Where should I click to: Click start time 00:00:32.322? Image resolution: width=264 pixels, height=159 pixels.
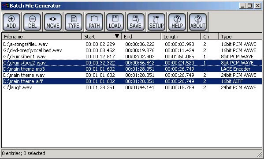[100, 63]
